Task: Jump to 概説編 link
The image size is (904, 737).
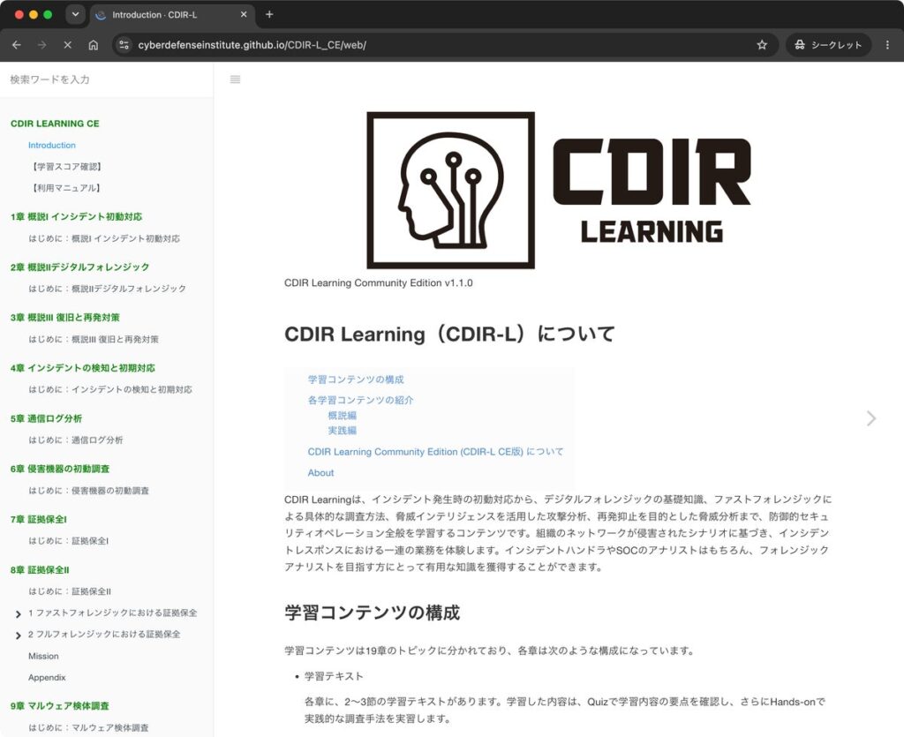Action: coord(343,416)
